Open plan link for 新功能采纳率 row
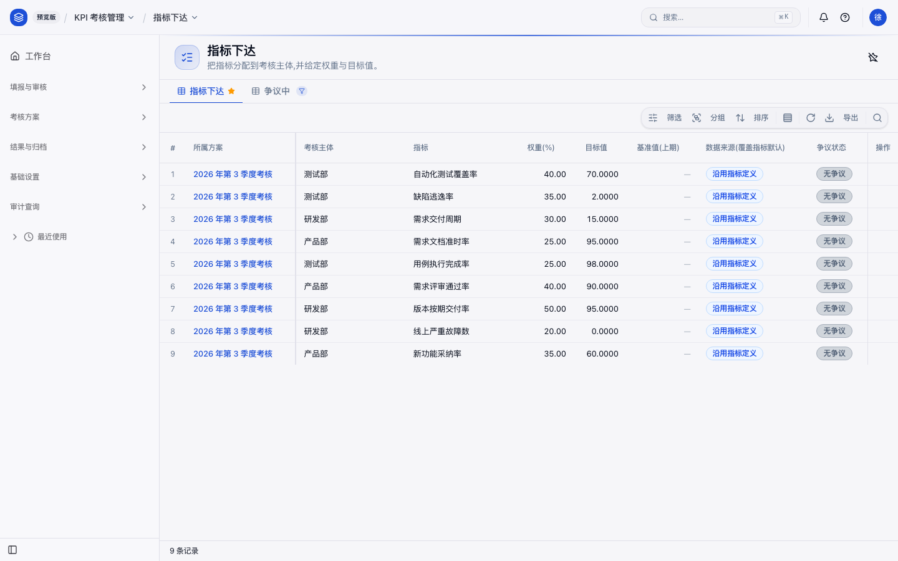The width and height of the screenshot is (898, 561). point(233,354)
